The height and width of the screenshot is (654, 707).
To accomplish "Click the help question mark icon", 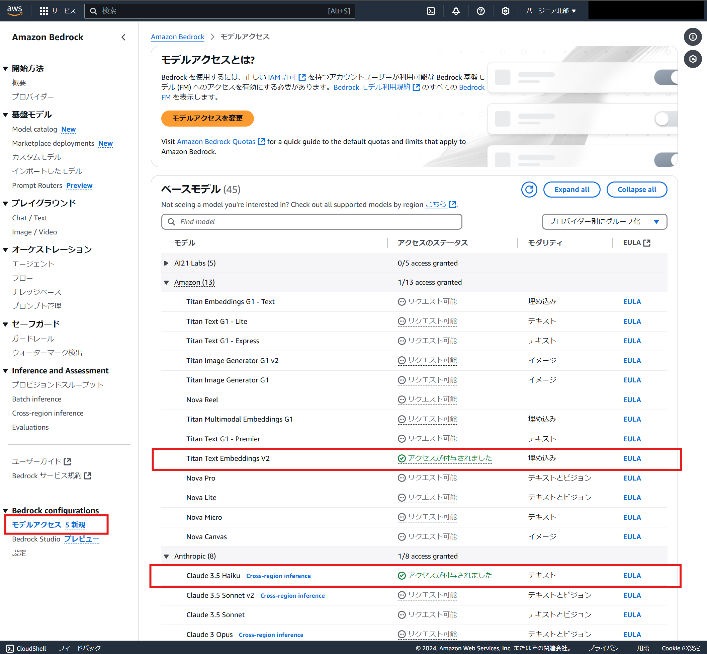I will (x=480, y=11).
